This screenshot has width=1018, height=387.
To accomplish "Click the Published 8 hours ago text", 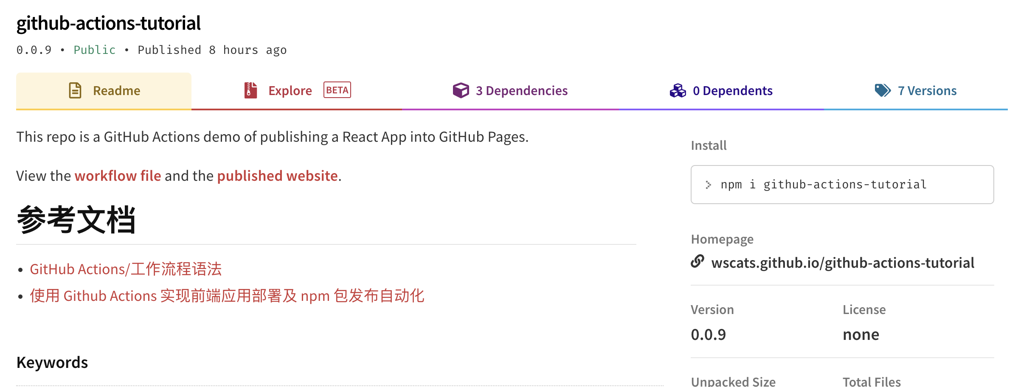I will point(212,50).
